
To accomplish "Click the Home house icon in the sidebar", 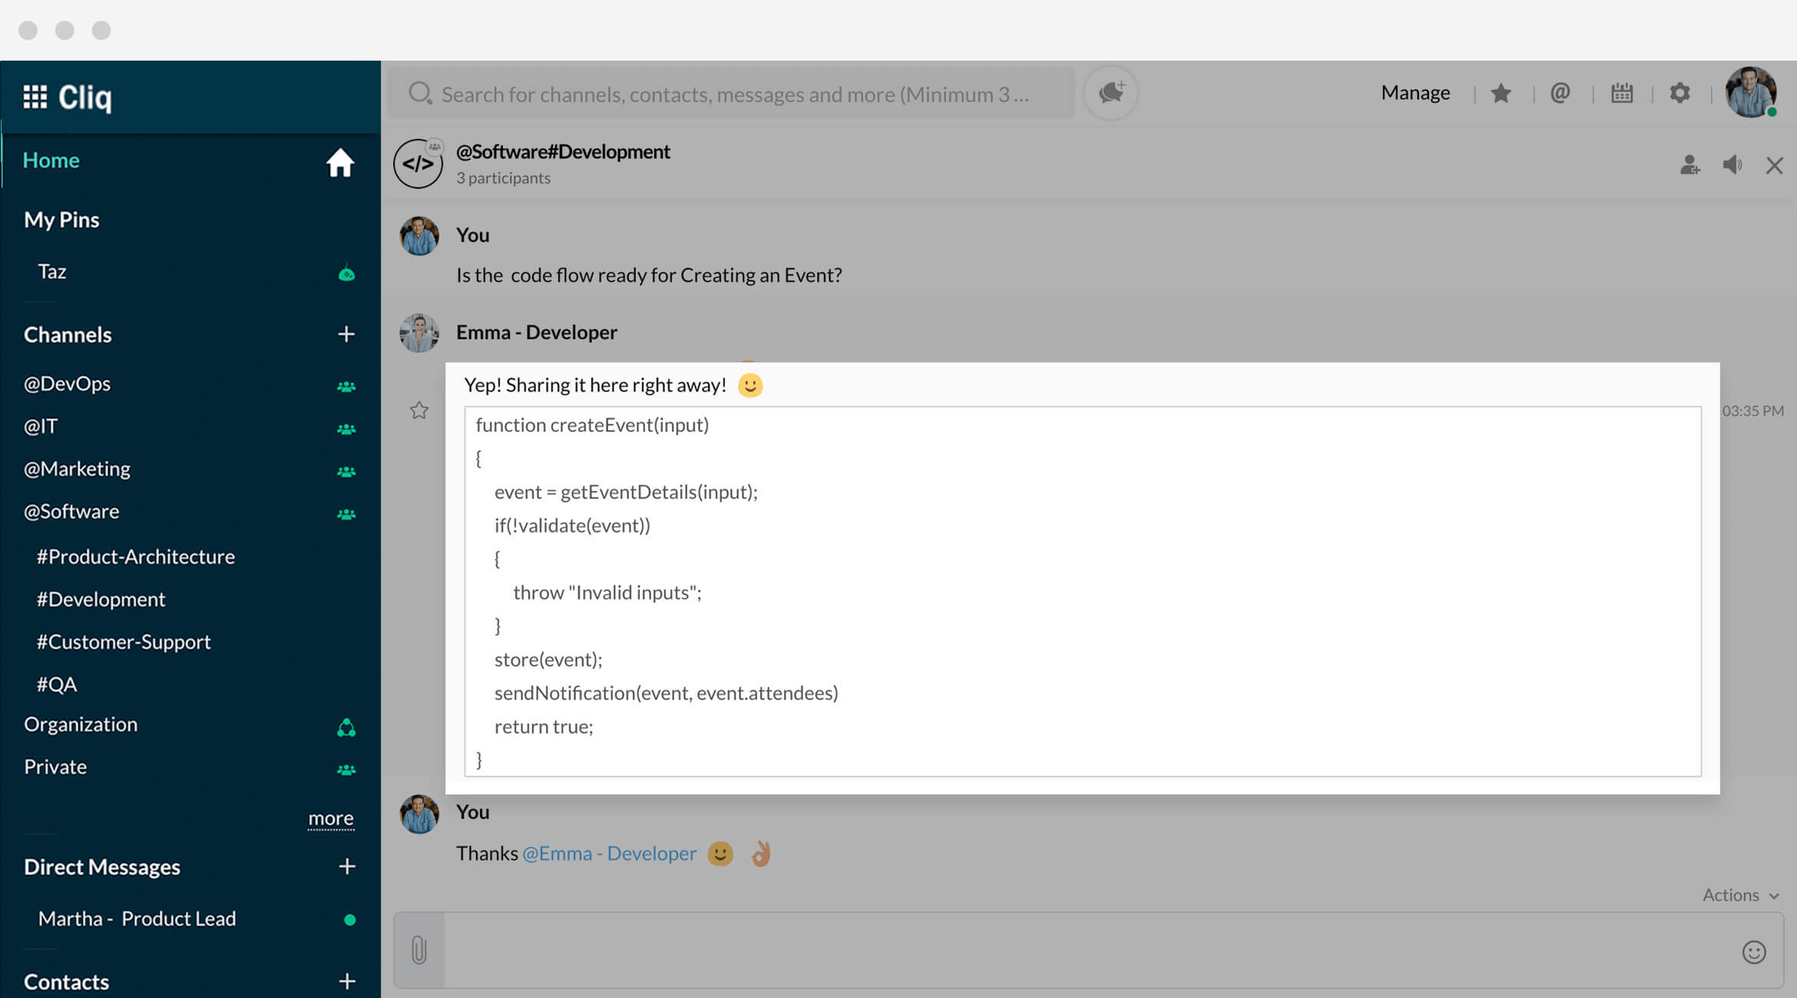I will [339, 163].
